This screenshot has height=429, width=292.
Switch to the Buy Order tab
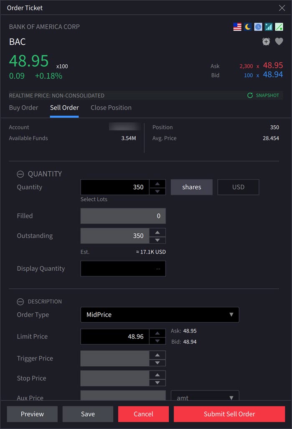click(23, 108)
